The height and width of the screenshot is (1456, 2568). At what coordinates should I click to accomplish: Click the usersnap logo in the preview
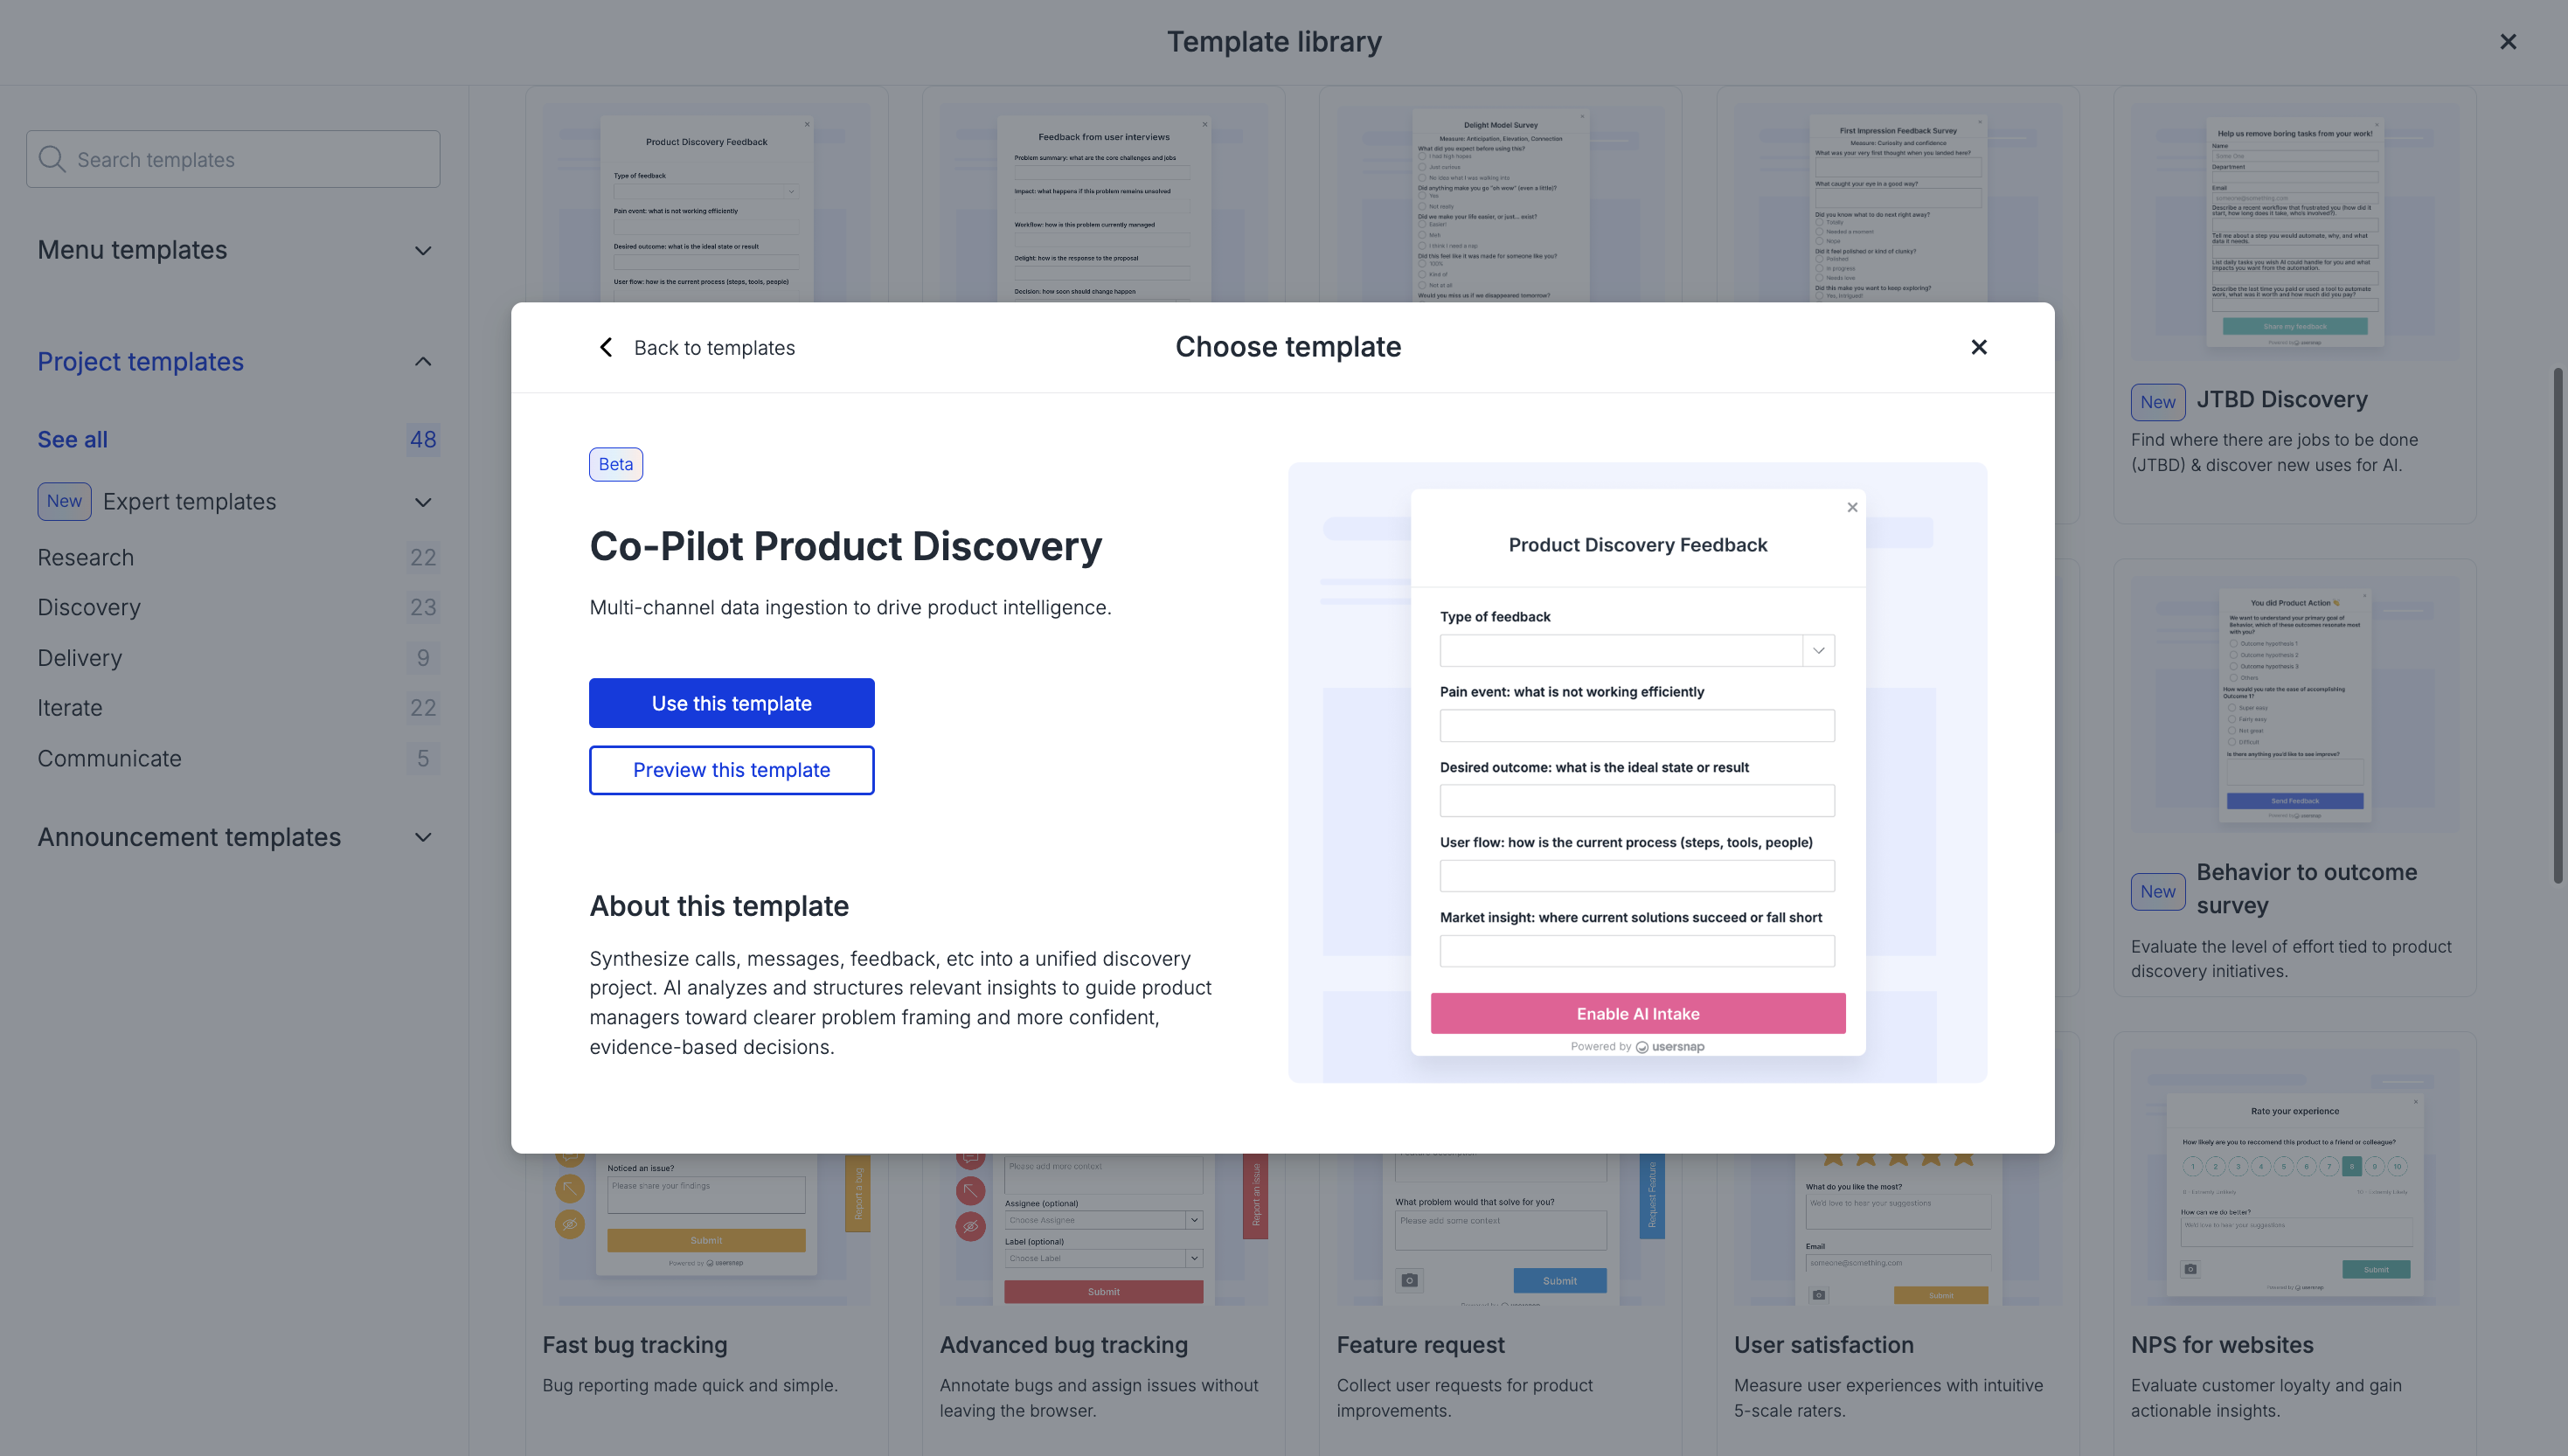[1670, 1046]
